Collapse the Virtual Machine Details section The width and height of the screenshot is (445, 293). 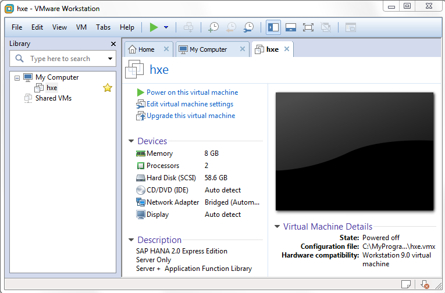(277, 226)
